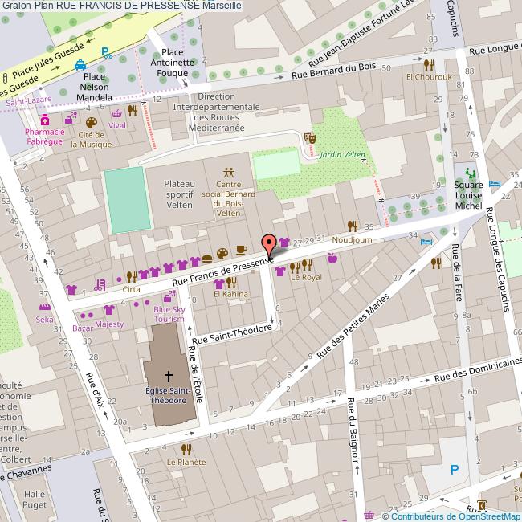Select the Square Louise Michel playground icon
522x522 pixels.
(x=469, y=173)
